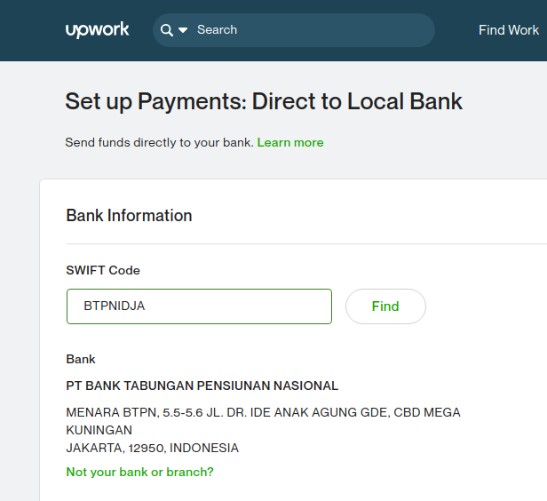Focus the top Search field
547x501 pixels.
(302, 30)
